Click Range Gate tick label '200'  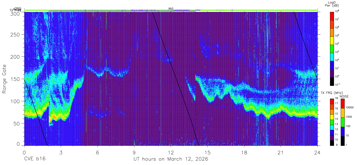pyautogui.click(x=15, y=57)
